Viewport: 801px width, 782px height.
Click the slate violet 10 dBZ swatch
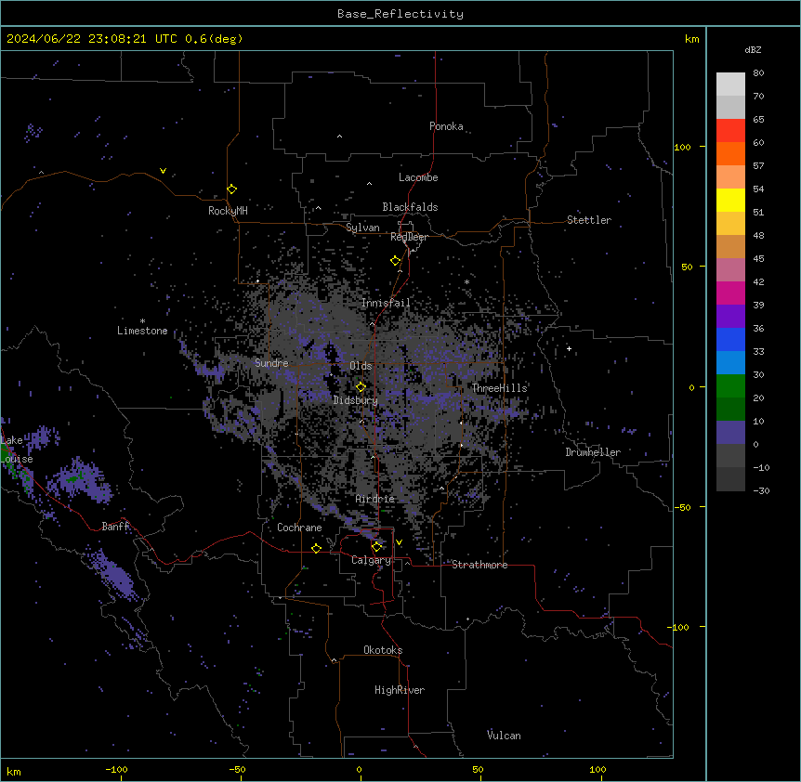[730, 433]
